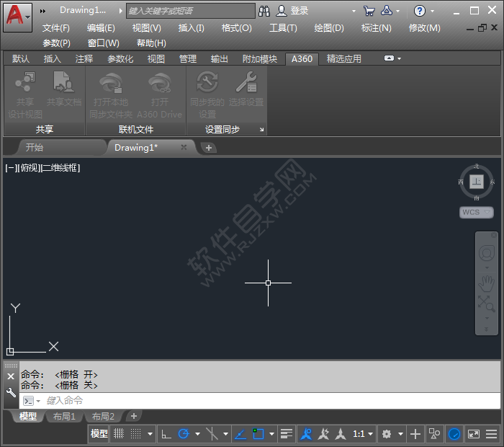Open Autodesk App Store cart icon
Image resolution: width=504 pixels, height=447 pixels.
pos(369,11)
